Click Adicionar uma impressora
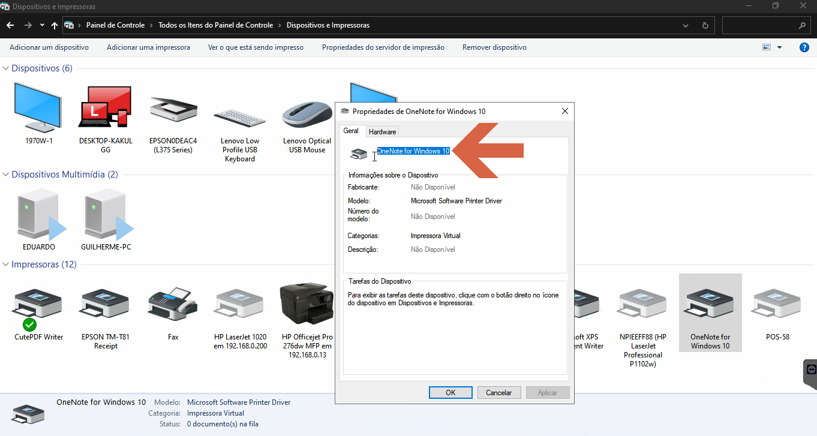 148,47
